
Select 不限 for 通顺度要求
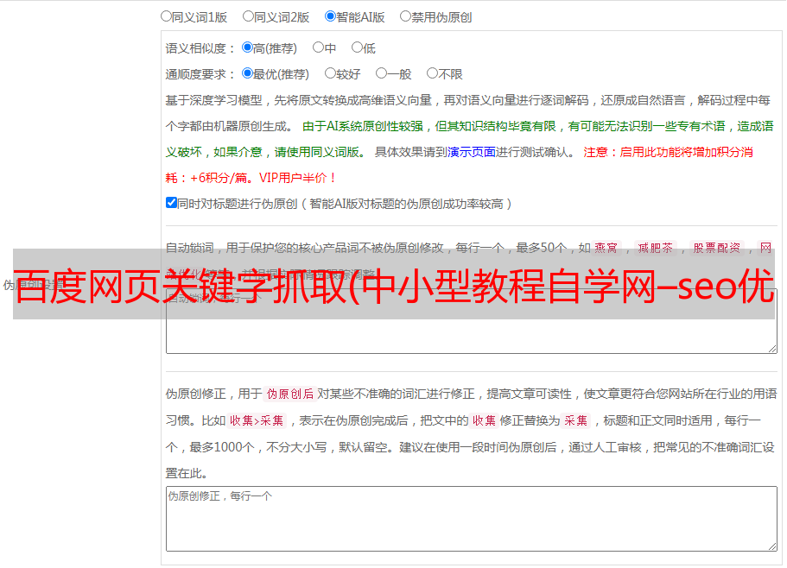click(x=432, y=73)
